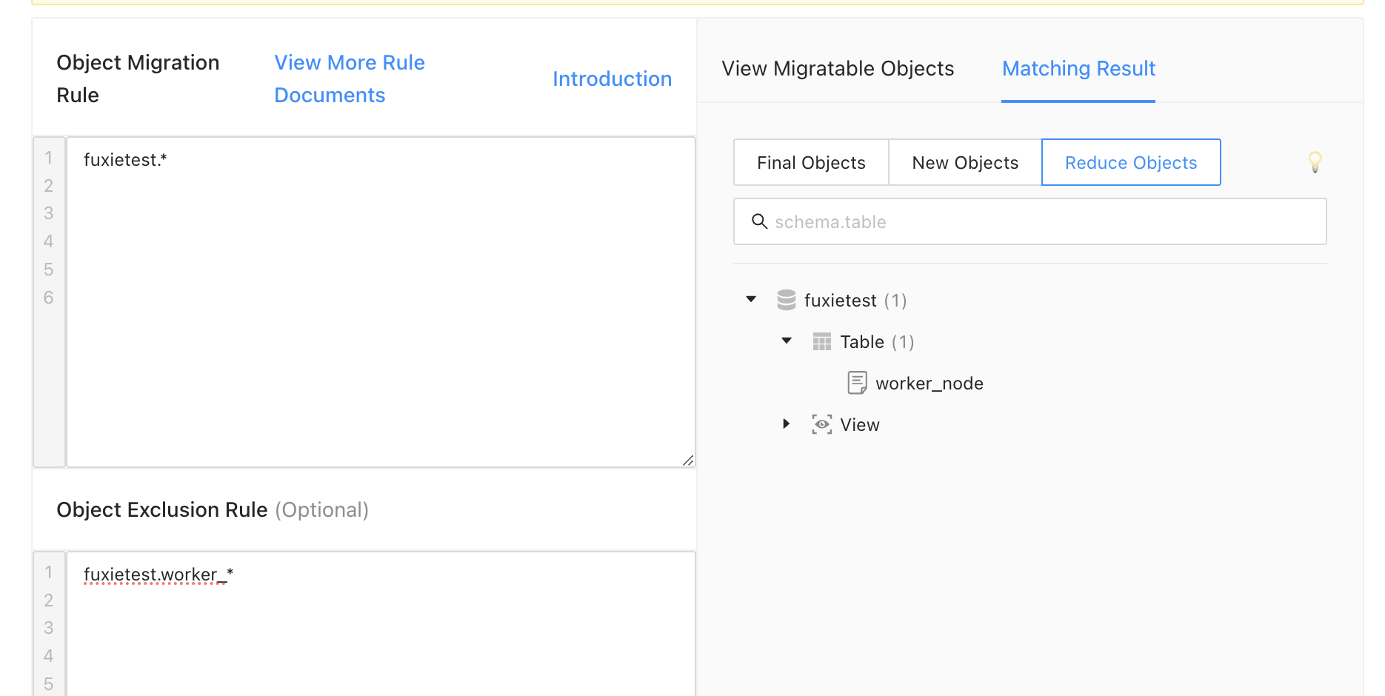Screen dimensions: 1385x696
Task: Click the search magnifier icon
Action: click(x=759, y=221)
